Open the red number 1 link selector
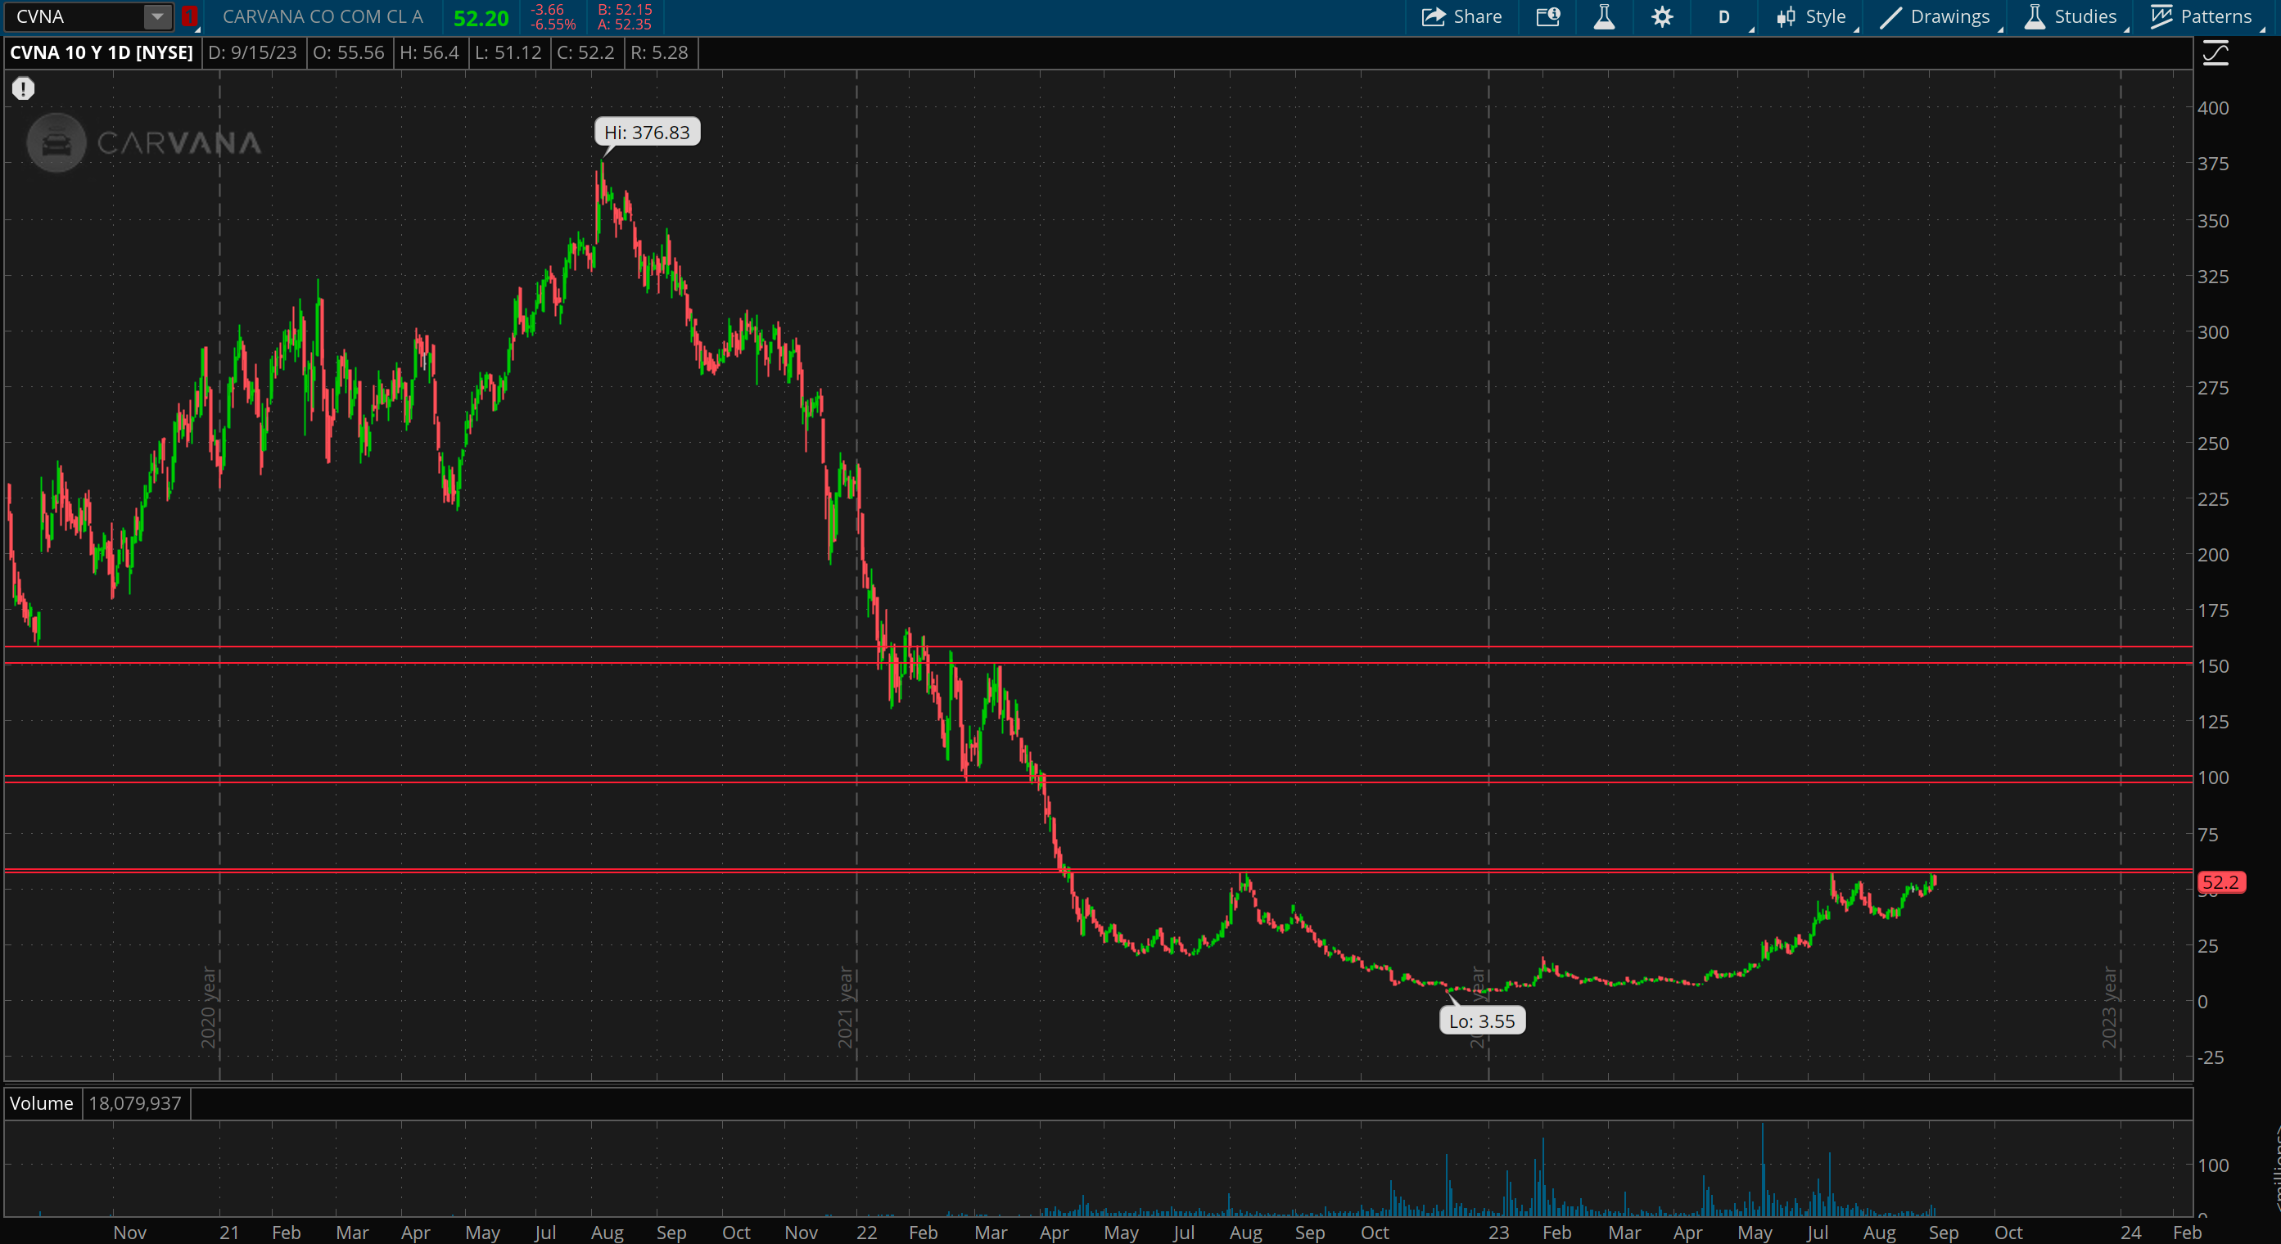Viewport: 2281px width, 1244px height. point(189,17)
